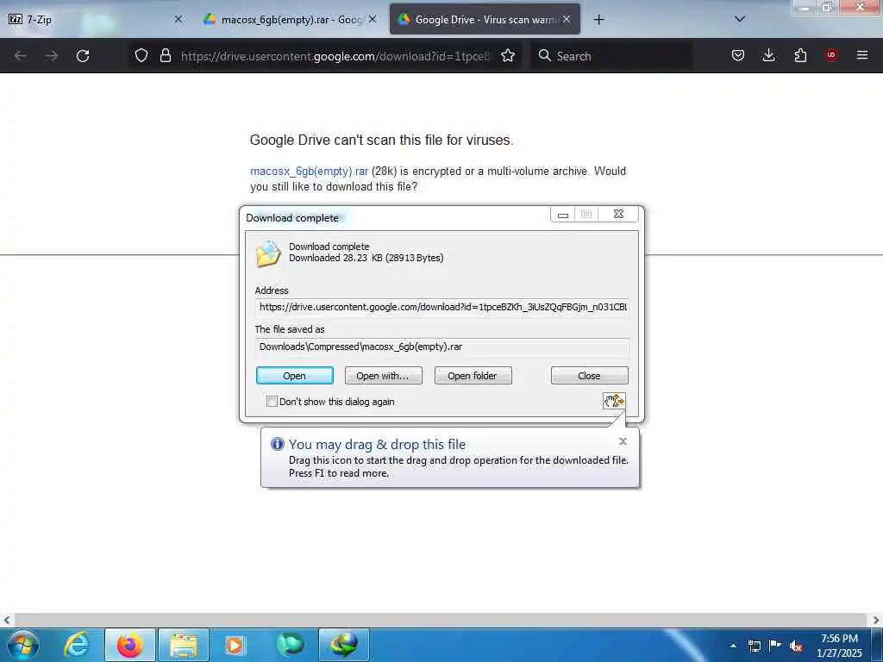Open a new browser tab
The height and width of the screenshot is (662, 883).
(598, 20)
